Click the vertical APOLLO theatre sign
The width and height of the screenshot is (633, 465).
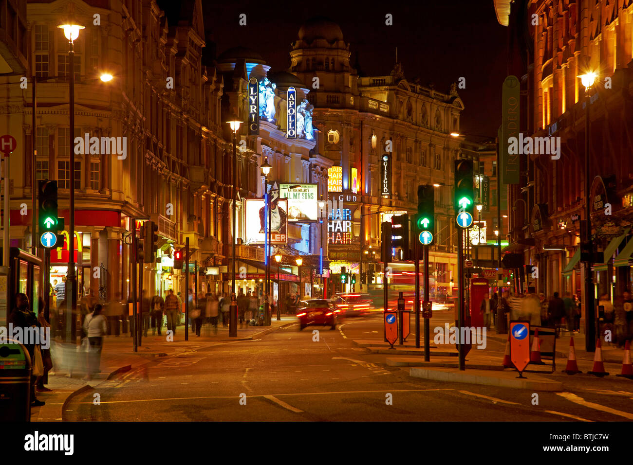coord(291,112)
